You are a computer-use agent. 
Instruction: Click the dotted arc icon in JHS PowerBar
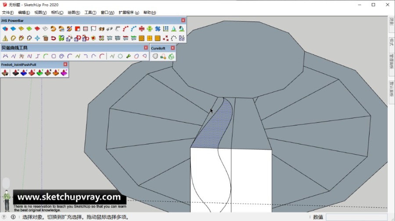click(174, 38)
